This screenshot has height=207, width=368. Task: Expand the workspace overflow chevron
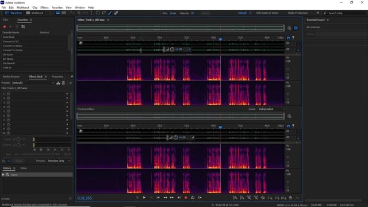pyautogui.click(x=317, y=13)
